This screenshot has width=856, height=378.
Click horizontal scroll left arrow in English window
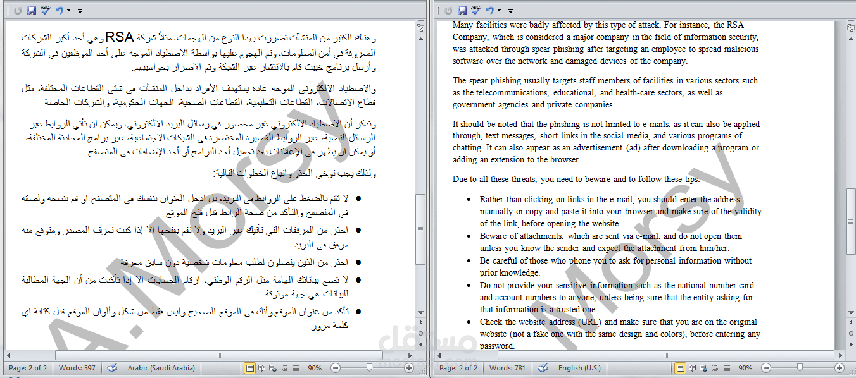pyautogui.click(x=440, y=356)
